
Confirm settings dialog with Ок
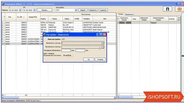coord(89,60)
